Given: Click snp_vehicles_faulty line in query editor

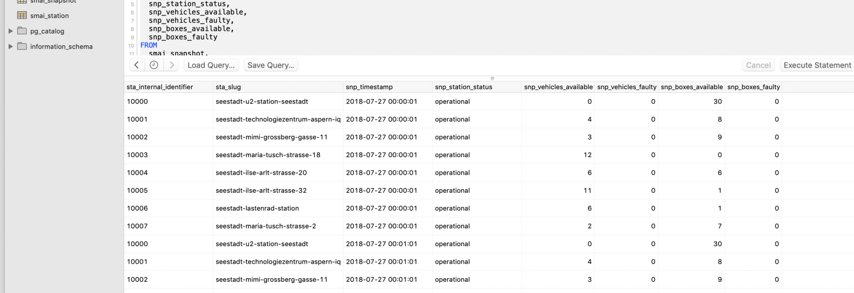Looking at the screenshot, I should (x=192, y=20).
